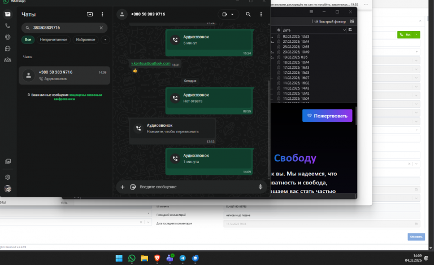
Task: Open Brave browser from the taskbar
Action: 157,258
